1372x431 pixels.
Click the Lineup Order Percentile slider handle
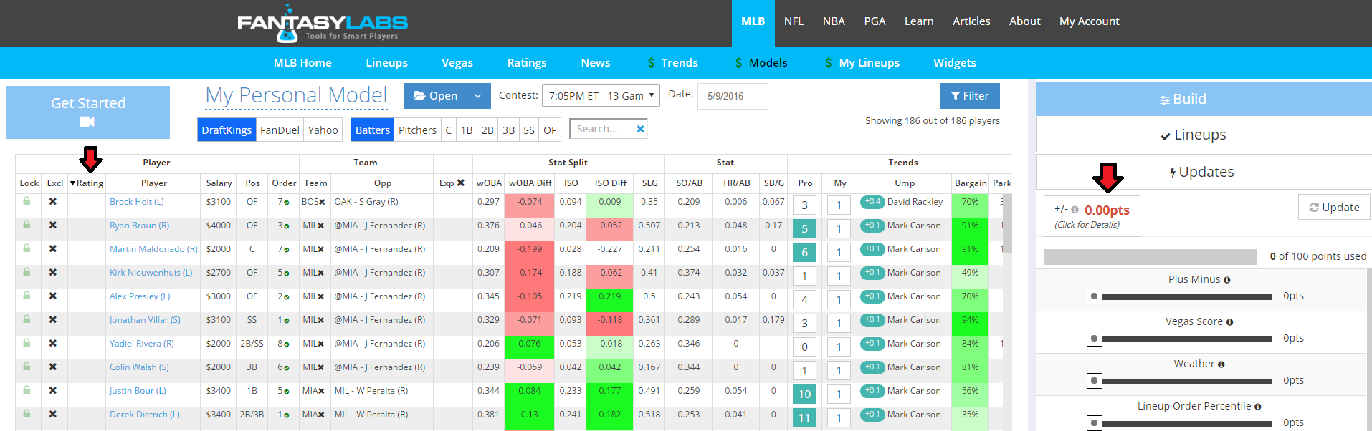pyautogui.click(x=1094, y=423)
